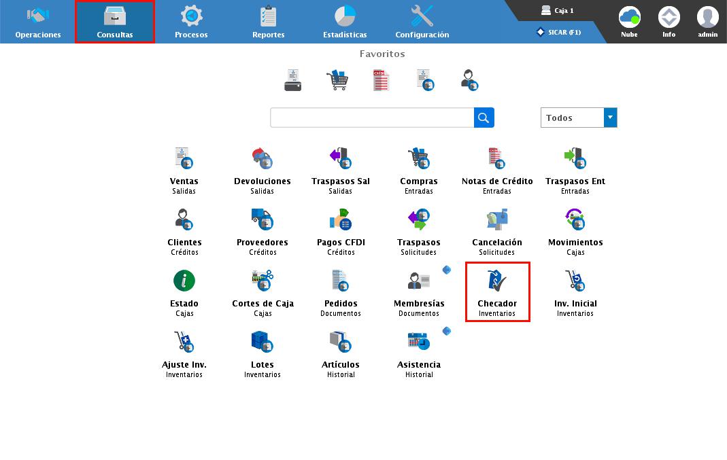Open Ventas Salidas query

pyautogui.click(x=184, y=158)
